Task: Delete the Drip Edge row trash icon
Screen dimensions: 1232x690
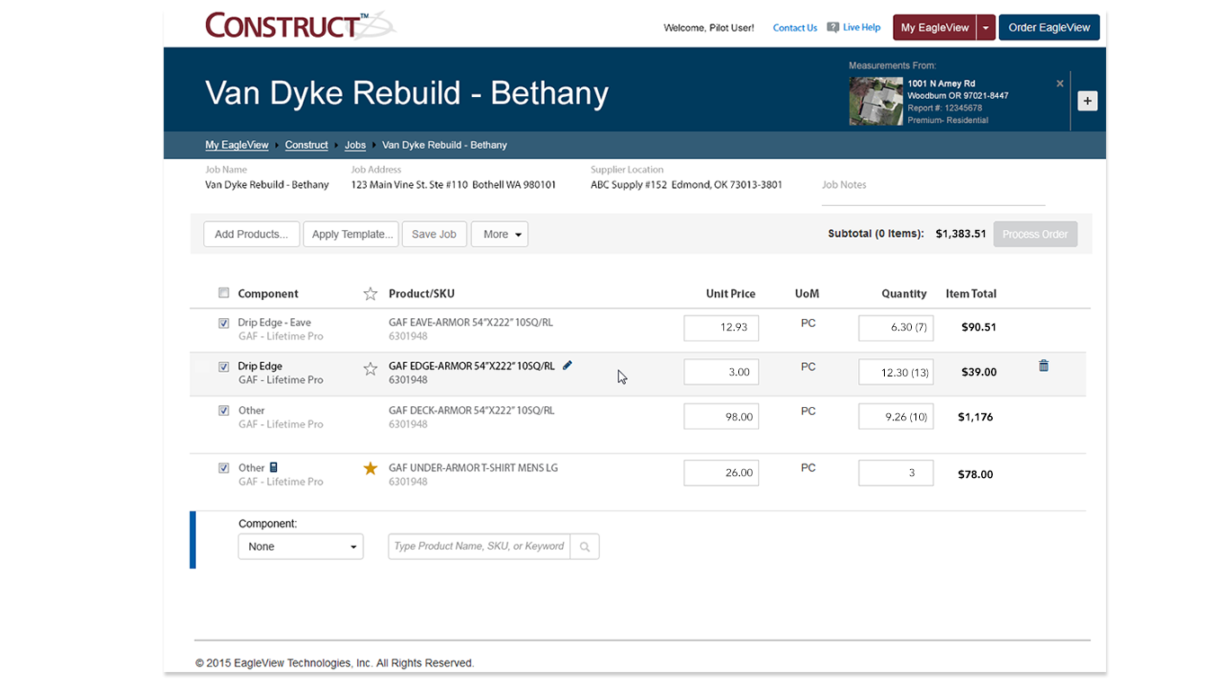Action: pos(1043,366)
